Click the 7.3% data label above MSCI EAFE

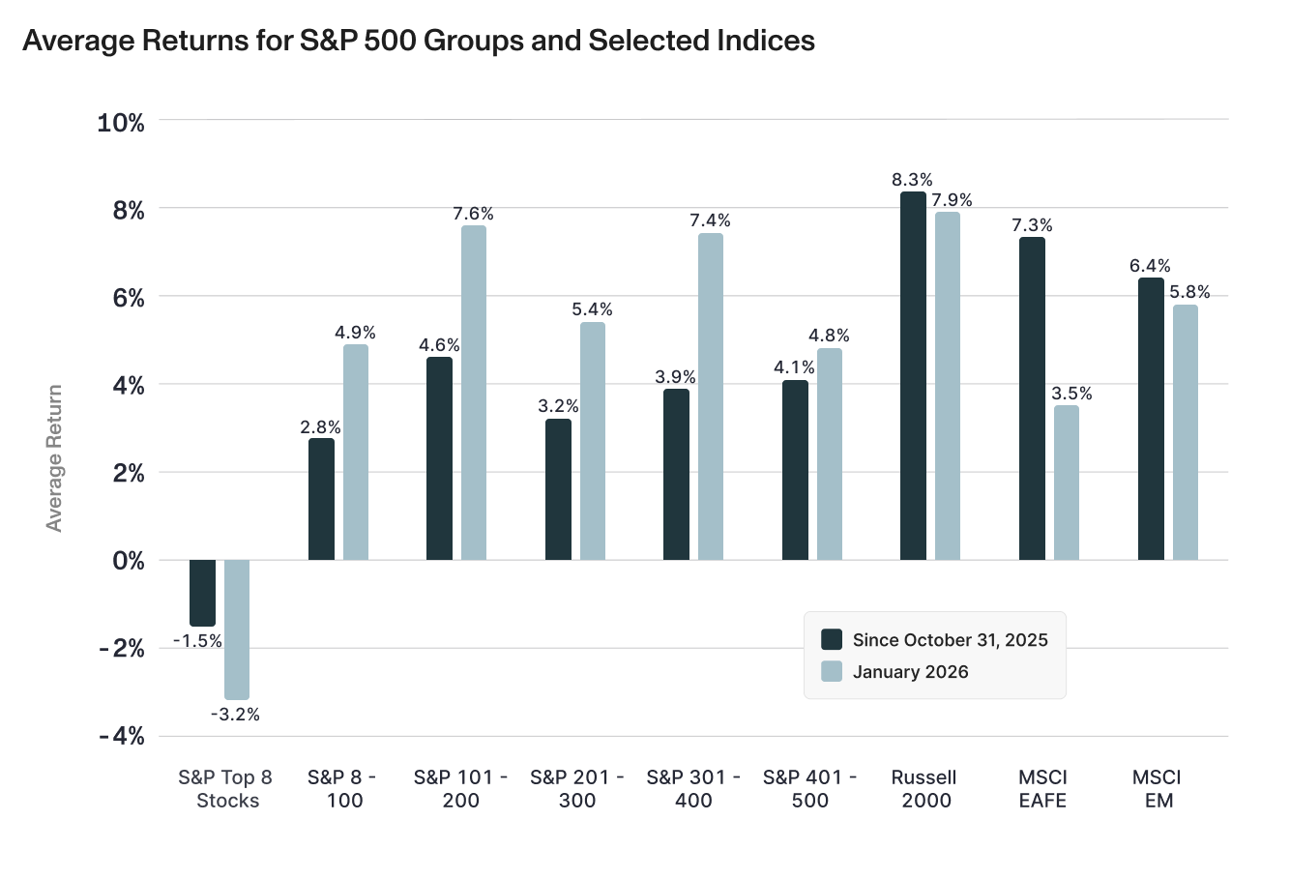[1032, 225]
